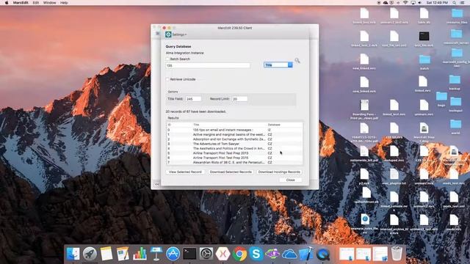This screenshot has height=264, width=470.
Task: Select result 'The Aesthetics and Politics of the Crowd'
Action: pyautogui.click(x=234, y=148)
